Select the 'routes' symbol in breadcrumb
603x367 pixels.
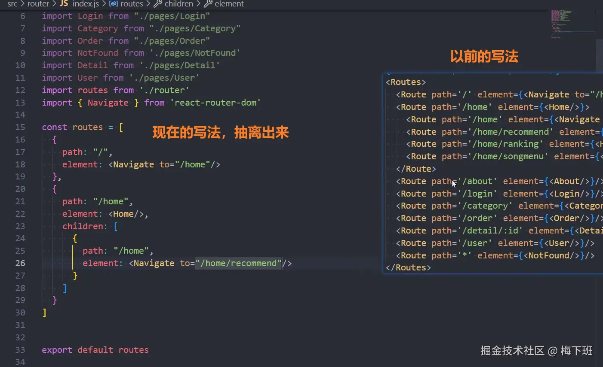click(132, 4)
